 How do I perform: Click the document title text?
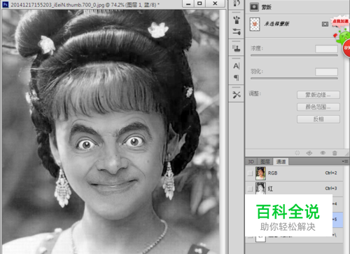pos(85,4)
